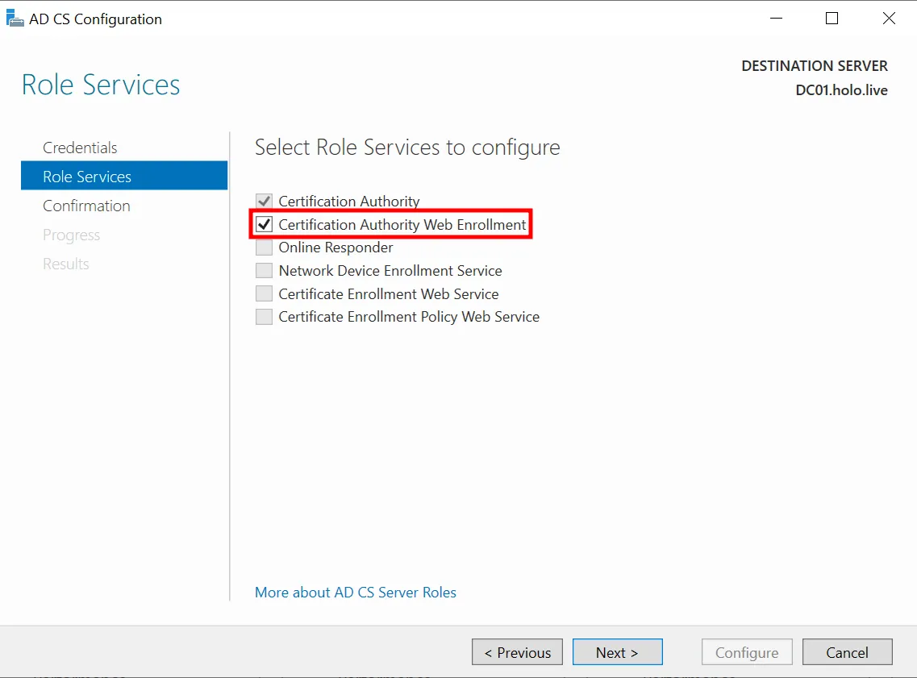This screenshot has height=678, width=917.
Task: Minimize the AD CS Configuration window
Action: (776, 19)
